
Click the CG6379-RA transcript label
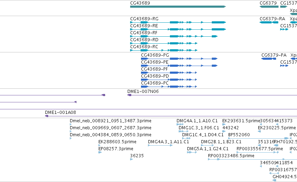click(272, 19)
